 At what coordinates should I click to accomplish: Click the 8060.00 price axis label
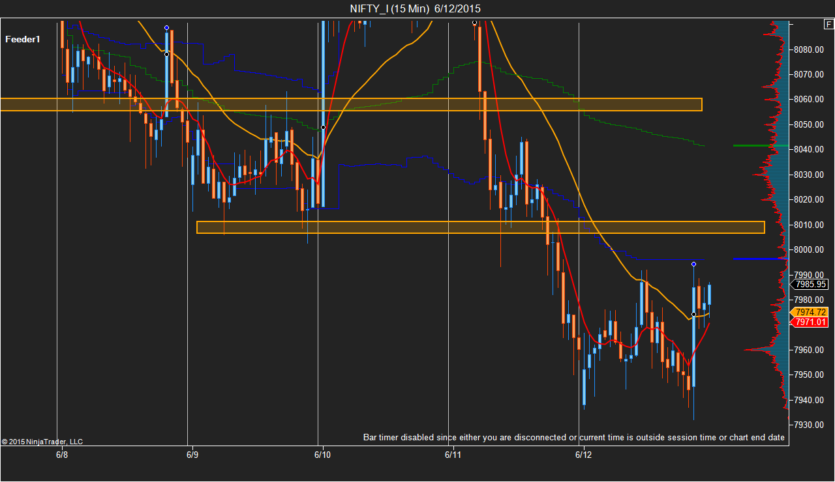coord(809,100)
